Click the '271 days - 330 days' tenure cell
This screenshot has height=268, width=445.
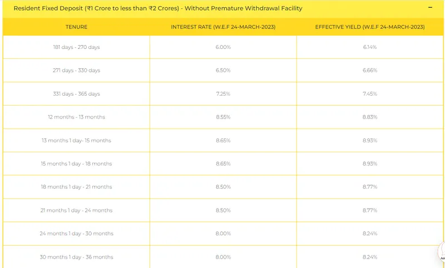click(76, 70)
